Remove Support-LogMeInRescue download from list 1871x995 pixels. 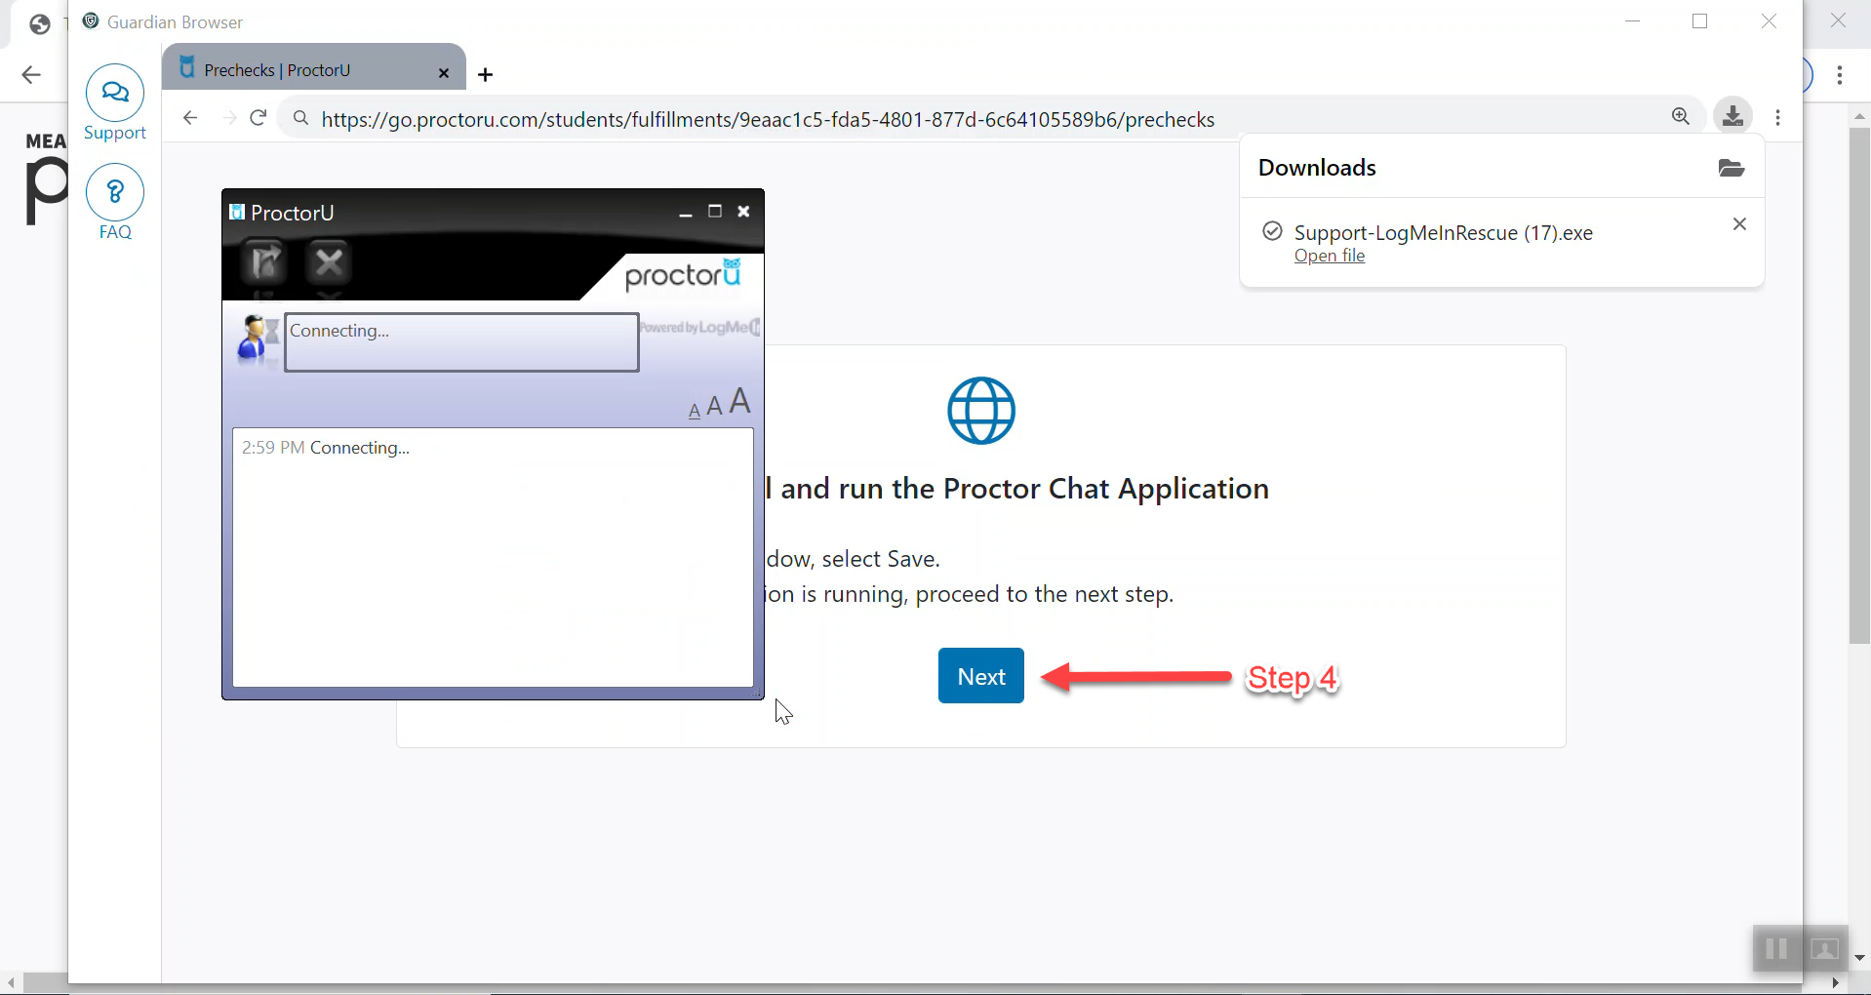coord(1738,224)
